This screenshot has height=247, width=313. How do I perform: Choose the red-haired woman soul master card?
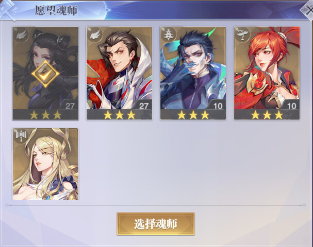[x=267, y=73]
